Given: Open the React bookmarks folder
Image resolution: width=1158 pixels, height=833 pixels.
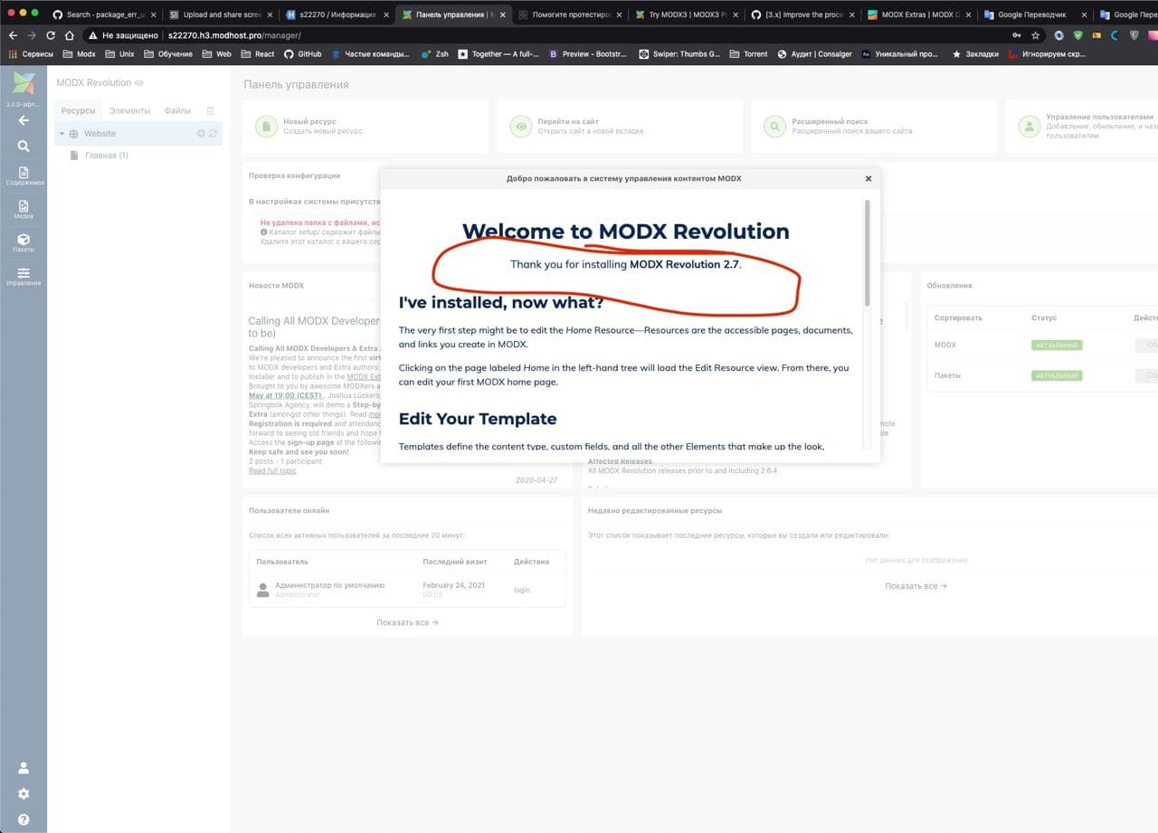Looking at the screenshot, I should pos(257,54).
